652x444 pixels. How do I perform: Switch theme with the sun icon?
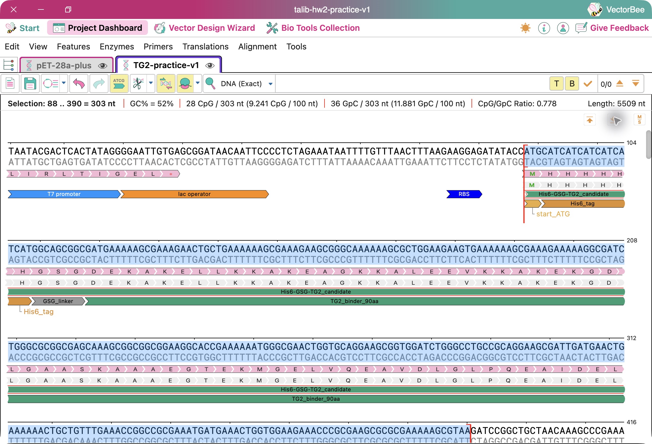pyautogui.click(x=525, y=28)
